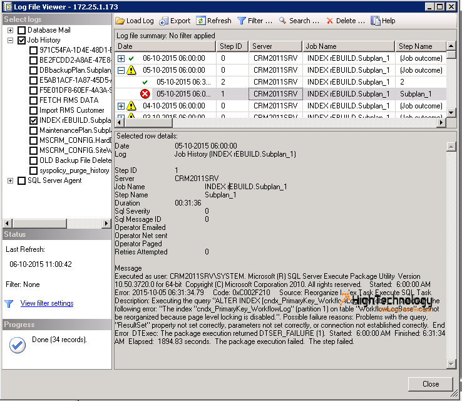
Task: Check the 971C54FA-1D4E-48D1 job checkbox
Action: 34,50
